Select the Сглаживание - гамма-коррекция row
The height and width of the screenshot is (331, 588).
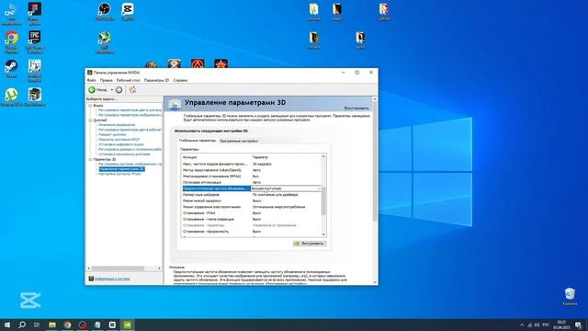click(251, 219)
